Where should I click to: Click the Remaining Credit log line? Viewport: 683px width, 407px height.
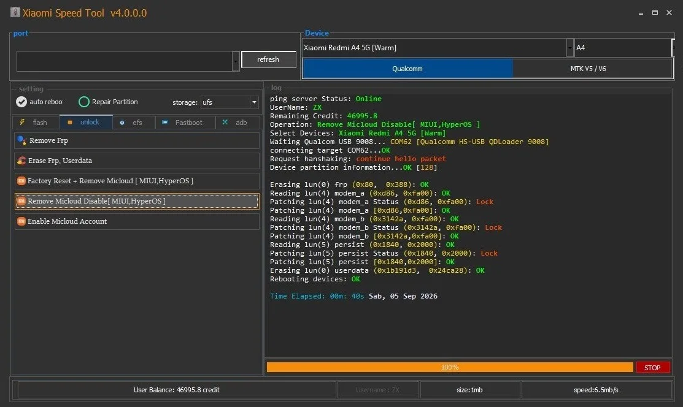click(323, 116)
